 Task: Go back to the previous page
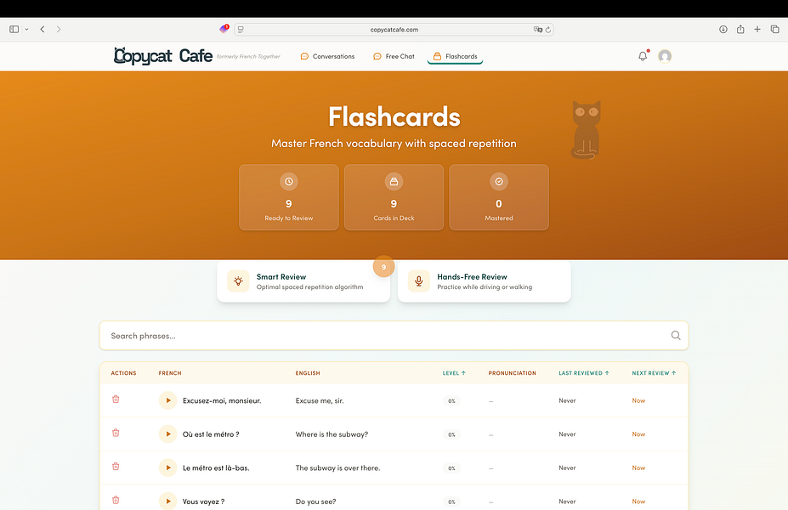43,29
